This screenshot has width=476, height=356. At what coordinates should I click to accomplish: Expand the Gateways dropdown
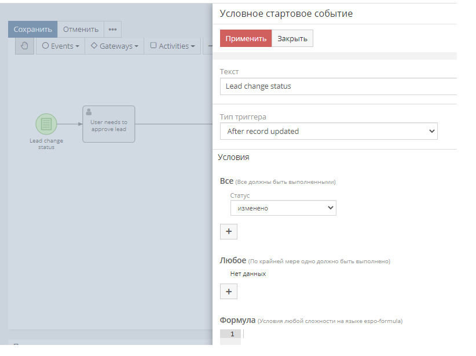[114, 46]
